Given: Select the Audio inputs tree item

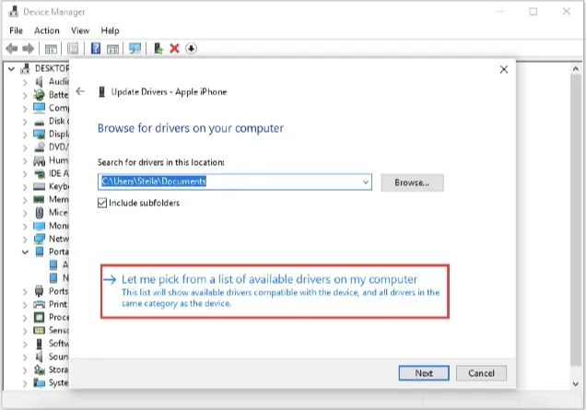Looking at the screenshot, I should coord(58,81).
